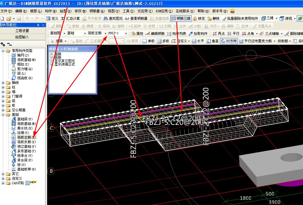Click 批量删除未使用构件 tool

tap(240, 19)
